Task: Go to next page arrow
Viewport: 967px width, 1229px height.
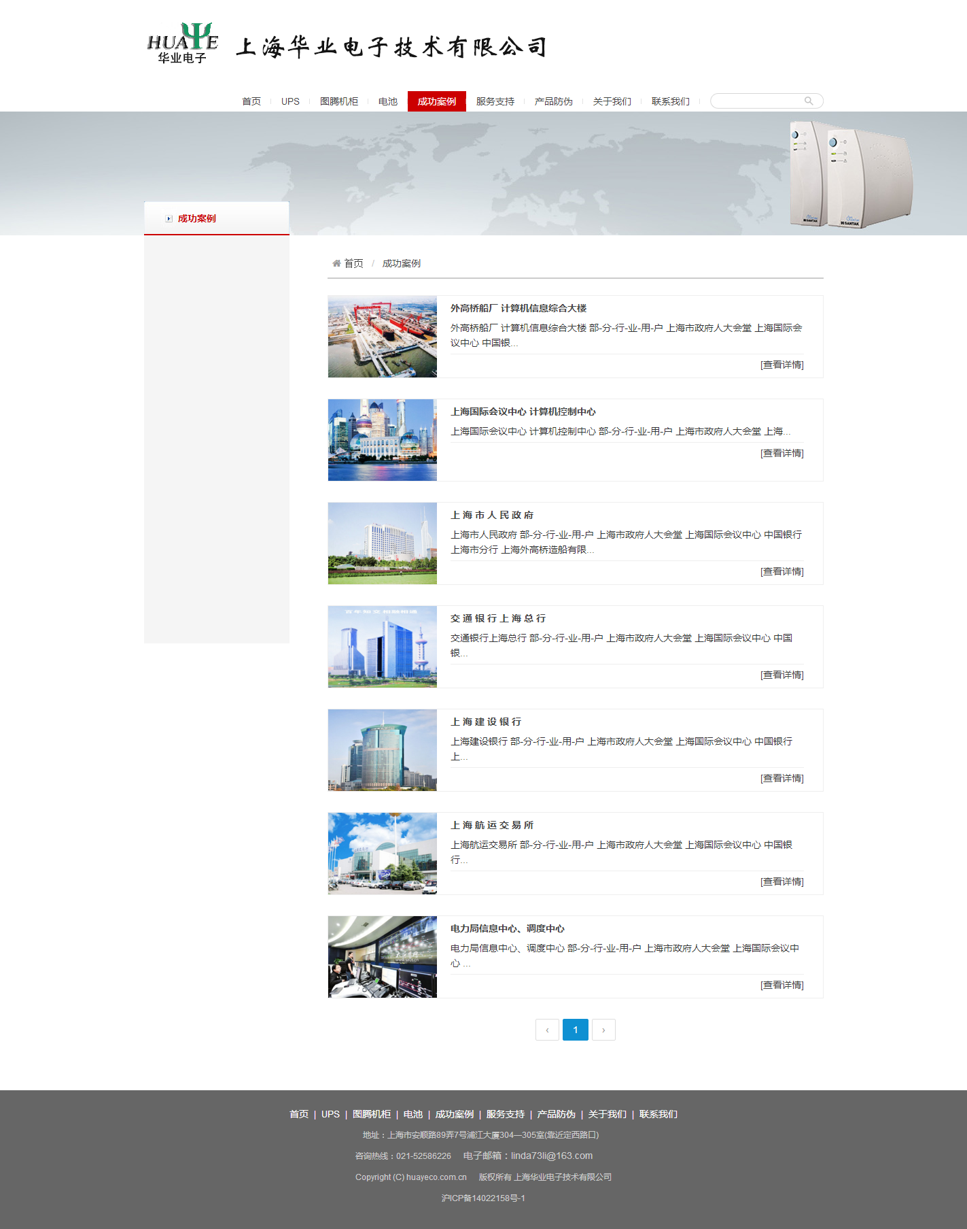Action: 603,1030
